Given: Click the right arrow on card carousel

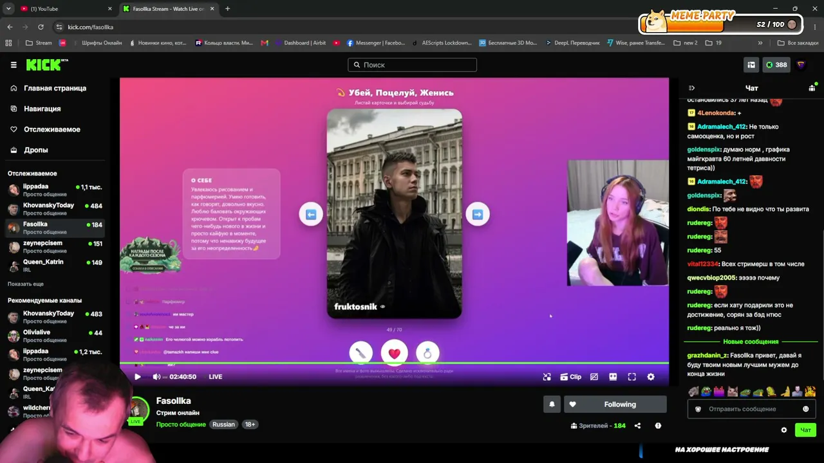Looking at the screenshot, I should (x=478, y=214).
